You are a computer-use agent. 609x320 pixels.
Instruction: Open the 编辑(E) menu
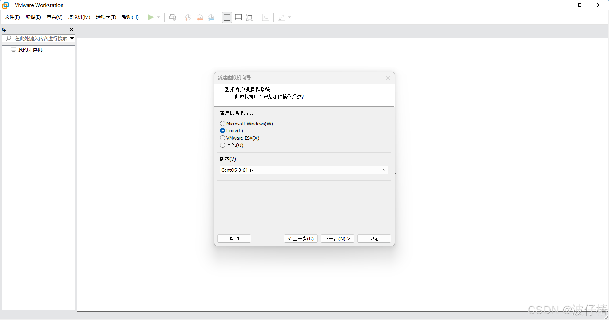(x=33, y=17)
